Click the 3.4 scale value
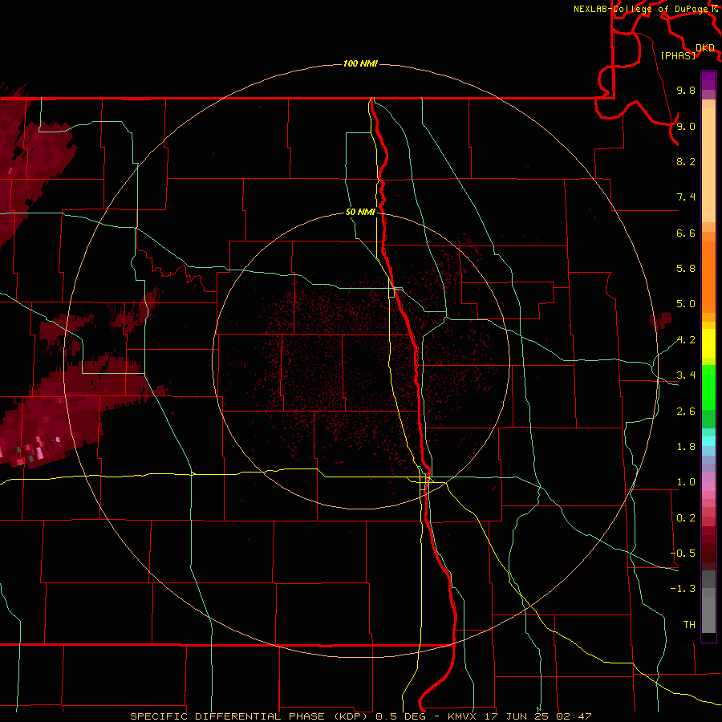 (x=686, y=375)
